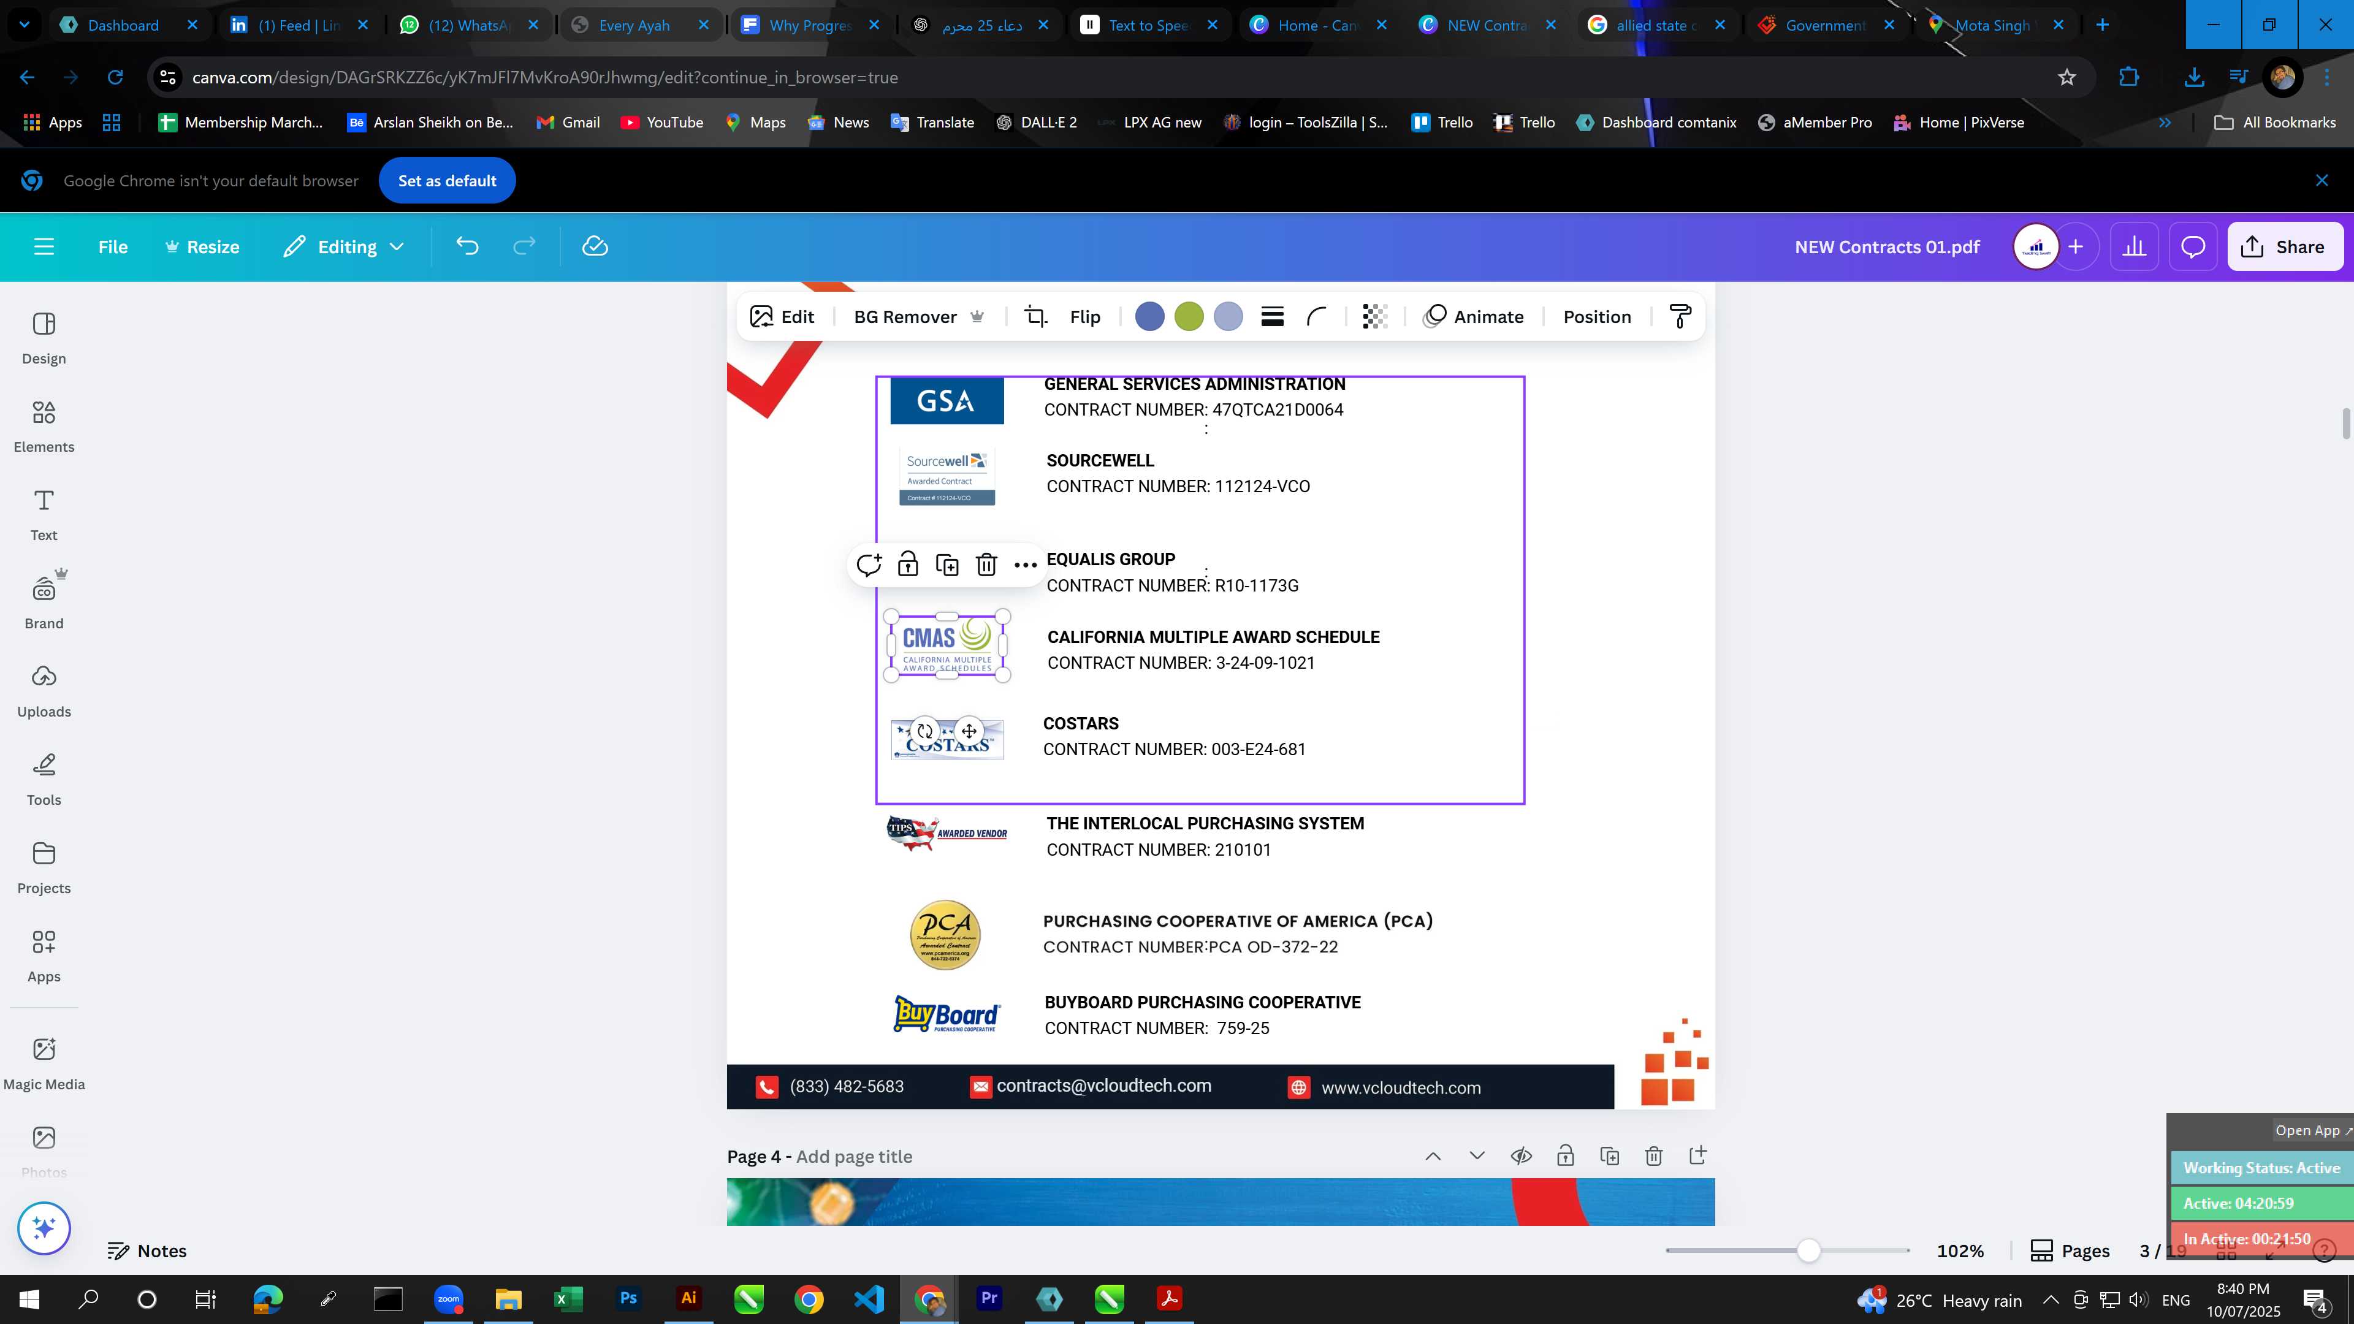
Task: Open the Elements panel
Action: point(44,427)
